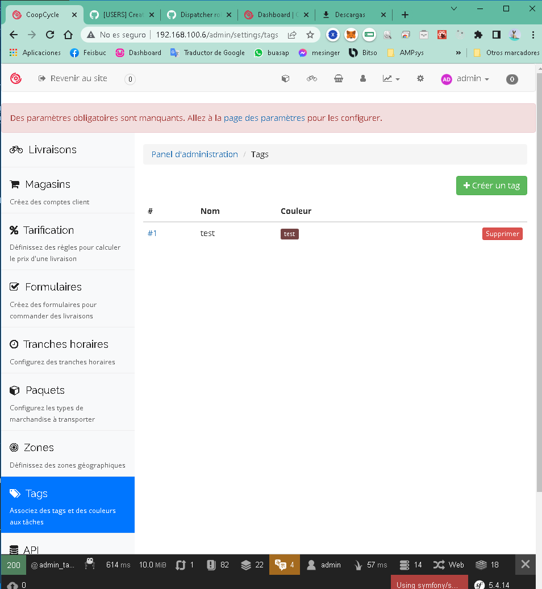
Task: Open the MetaMask fox extension
Action: (351, 35)
